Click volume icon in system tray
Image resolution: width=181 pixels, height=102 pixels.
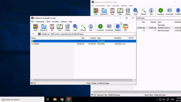coord(164,99)
